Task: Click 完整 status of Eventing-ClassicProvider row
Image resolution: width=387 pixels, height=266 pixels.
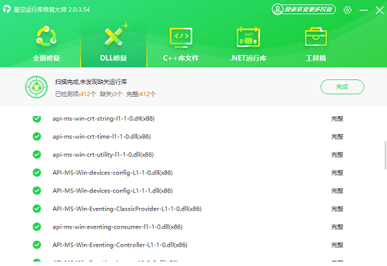Action: tap(337, 209)
